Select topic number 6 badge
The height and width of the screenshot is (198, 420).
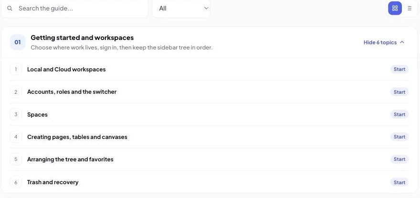(x=16, y=182)
